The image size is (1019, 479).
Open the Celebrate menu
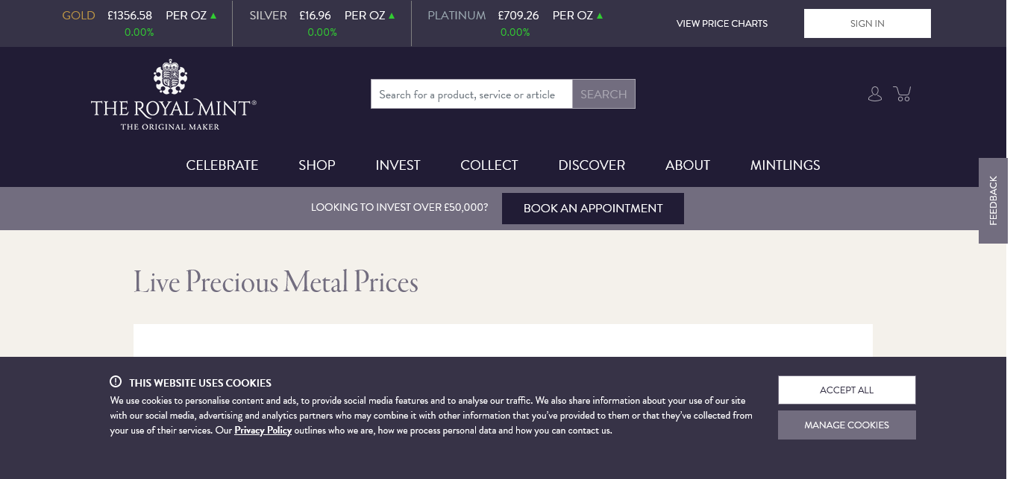pyautogui.click(x=222, y=165)
